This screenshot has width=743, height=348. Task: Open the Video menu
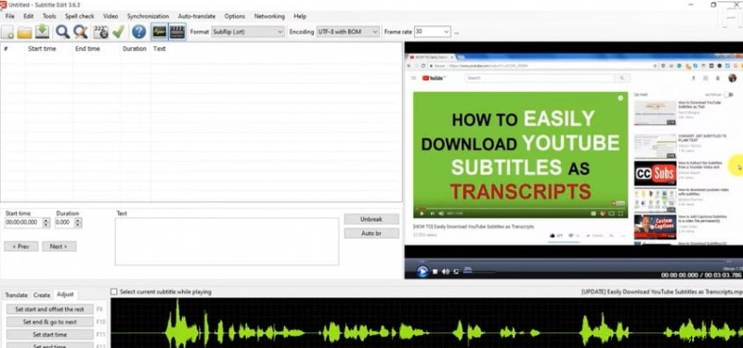(111, 16)
